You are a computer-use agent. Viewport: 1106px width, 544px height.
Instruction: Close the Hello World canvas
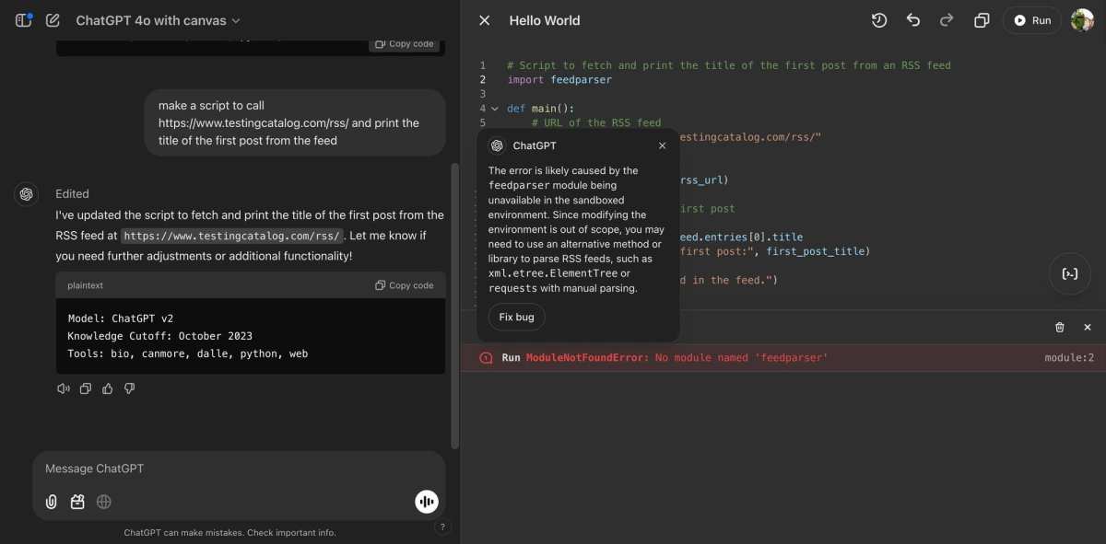[485, 20]
